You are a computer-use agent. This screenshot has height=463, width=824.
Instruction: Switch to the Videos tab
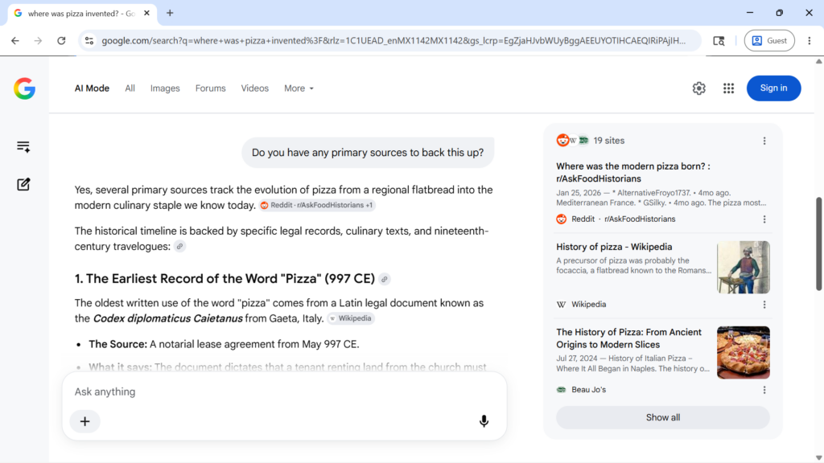pos(255,88)
